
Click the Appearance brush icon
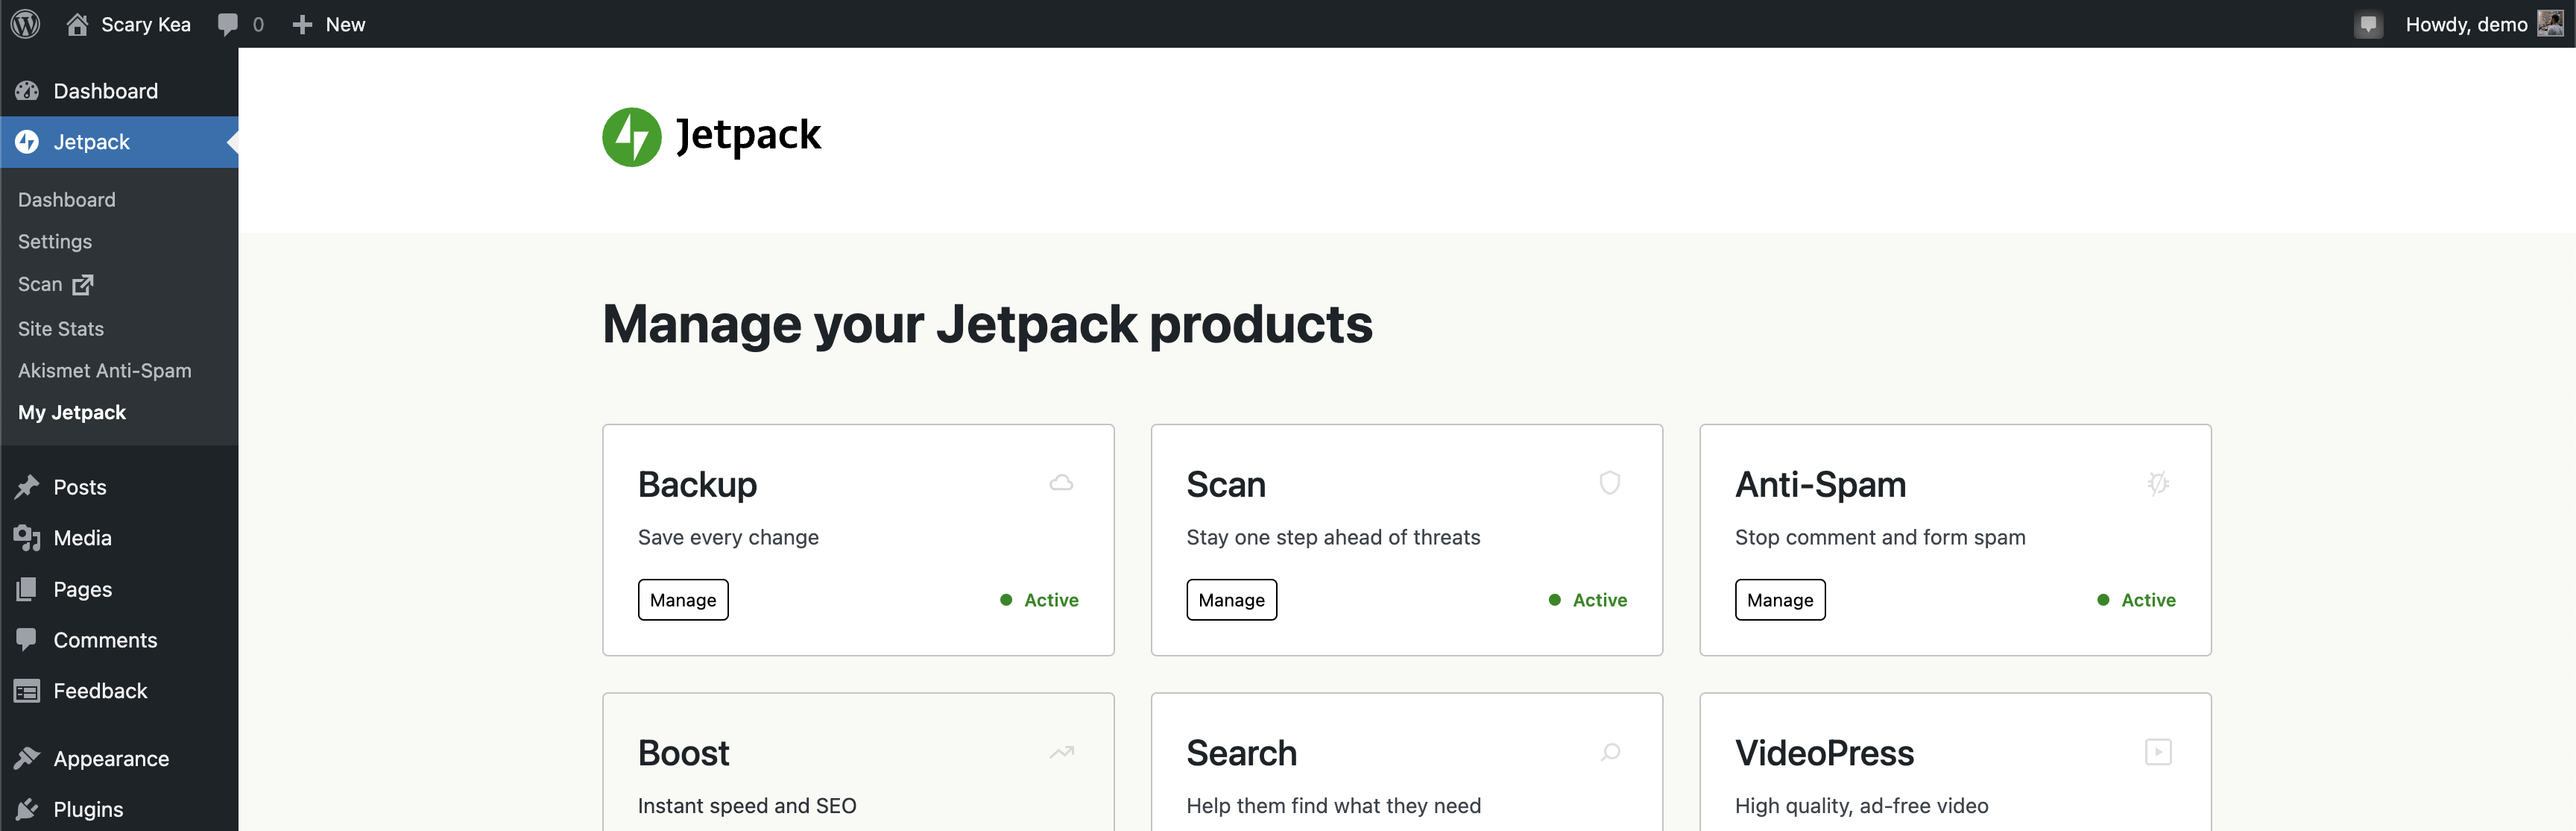pyautogui.click(x=27, y=758)
